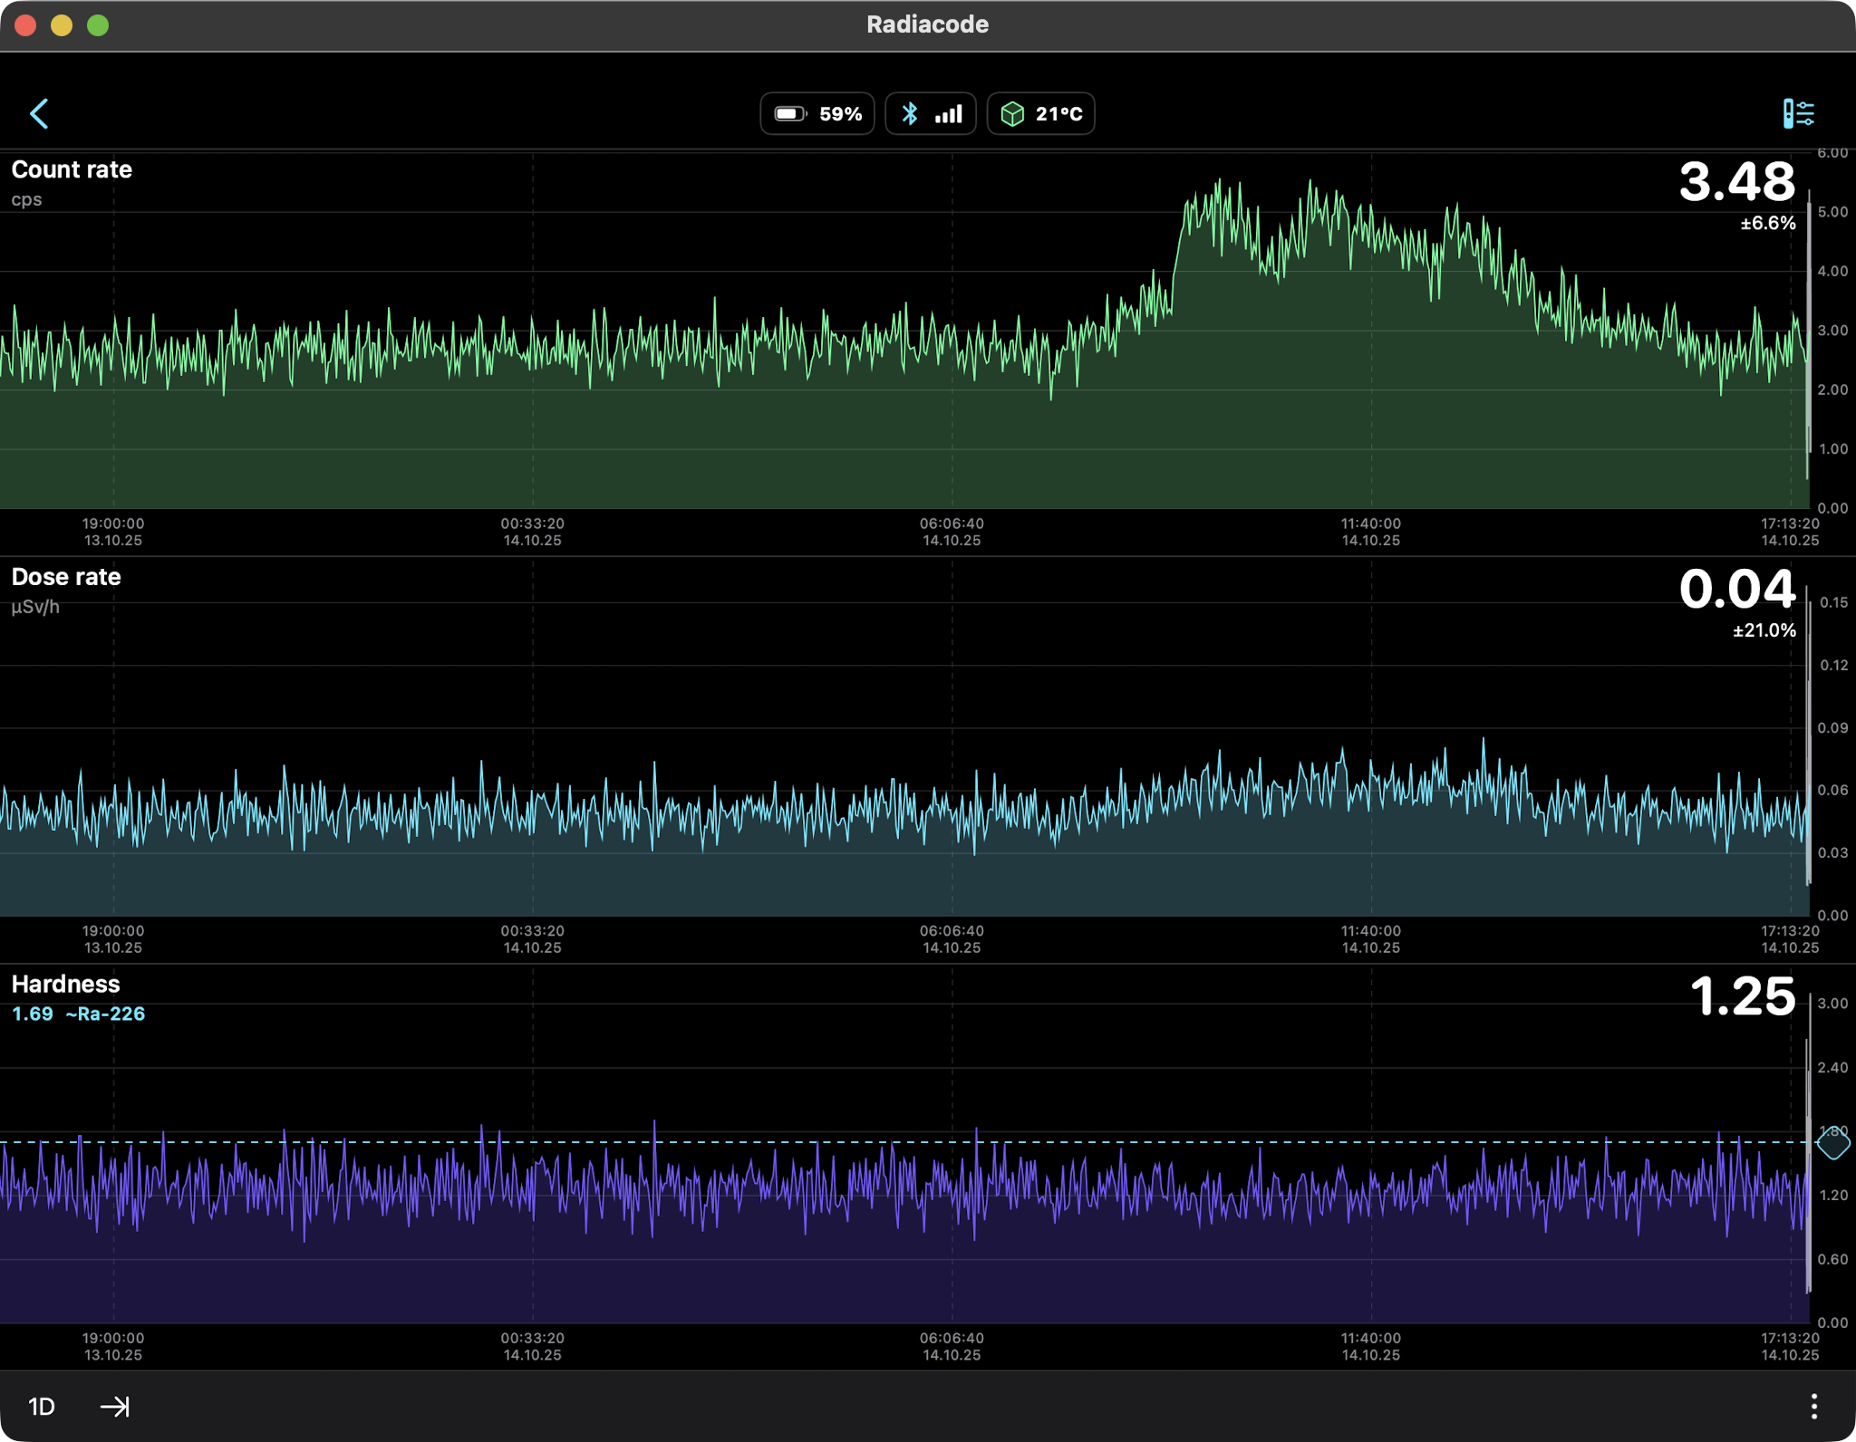Open the three-dot more options menu
The image size is (1856, 1442).
(x=1813, y=1406)
